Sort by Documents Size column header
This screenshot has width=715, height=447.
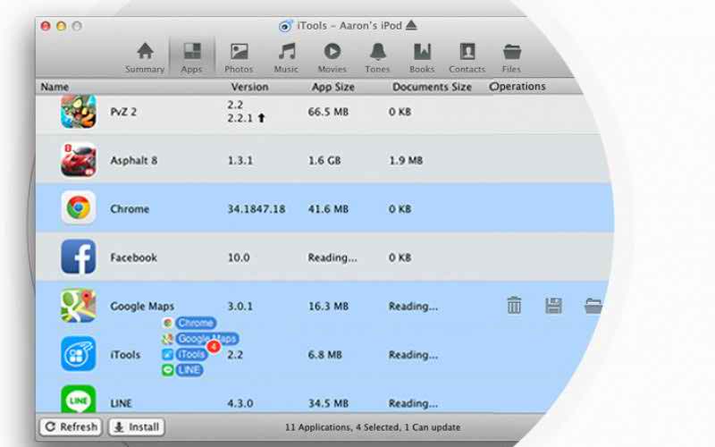click(432, 87)
